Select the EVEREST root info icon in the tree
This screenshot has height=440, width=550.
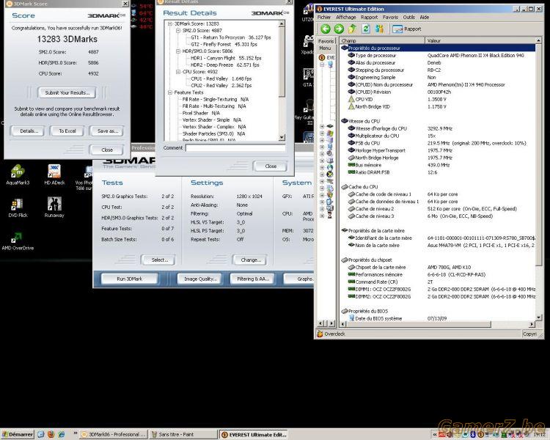322,57
